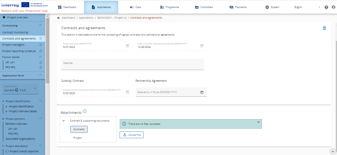Open Project managers in sidebar

click(x=13, y=45)
